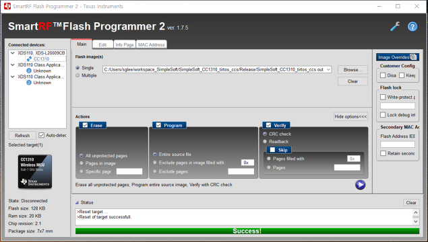Click the green Success progress bar

click(247, 231)
